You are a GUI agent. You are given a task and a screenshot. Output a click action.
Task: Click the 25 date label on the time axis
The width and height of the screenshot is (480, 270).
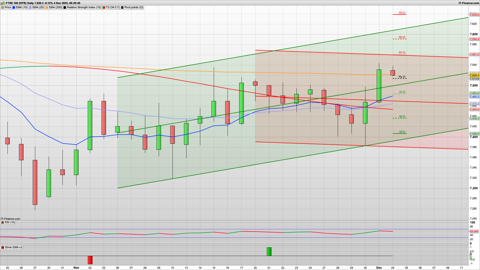[7, 267]
